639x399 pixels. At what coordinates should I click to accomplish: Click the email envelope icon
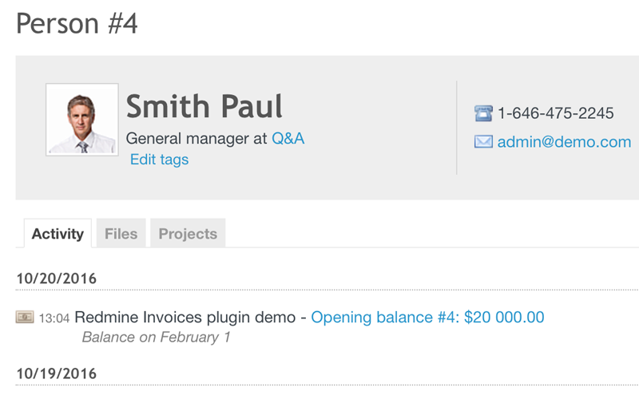pos(483,142)
